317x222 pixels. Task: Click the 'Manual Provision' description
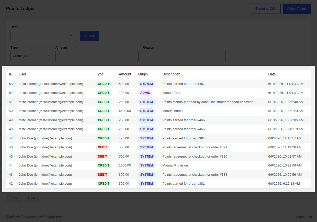[x=175, y=165]
